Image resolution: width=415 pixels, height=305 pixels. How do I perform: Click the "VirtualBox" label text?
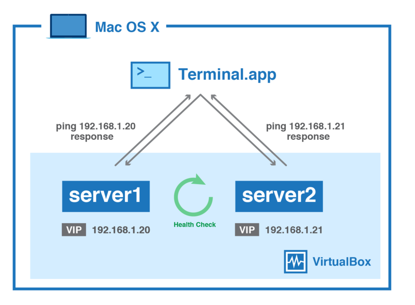342,262
